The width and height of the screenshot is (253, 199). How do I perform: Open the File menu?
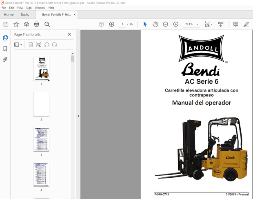(x=4, y=8)
